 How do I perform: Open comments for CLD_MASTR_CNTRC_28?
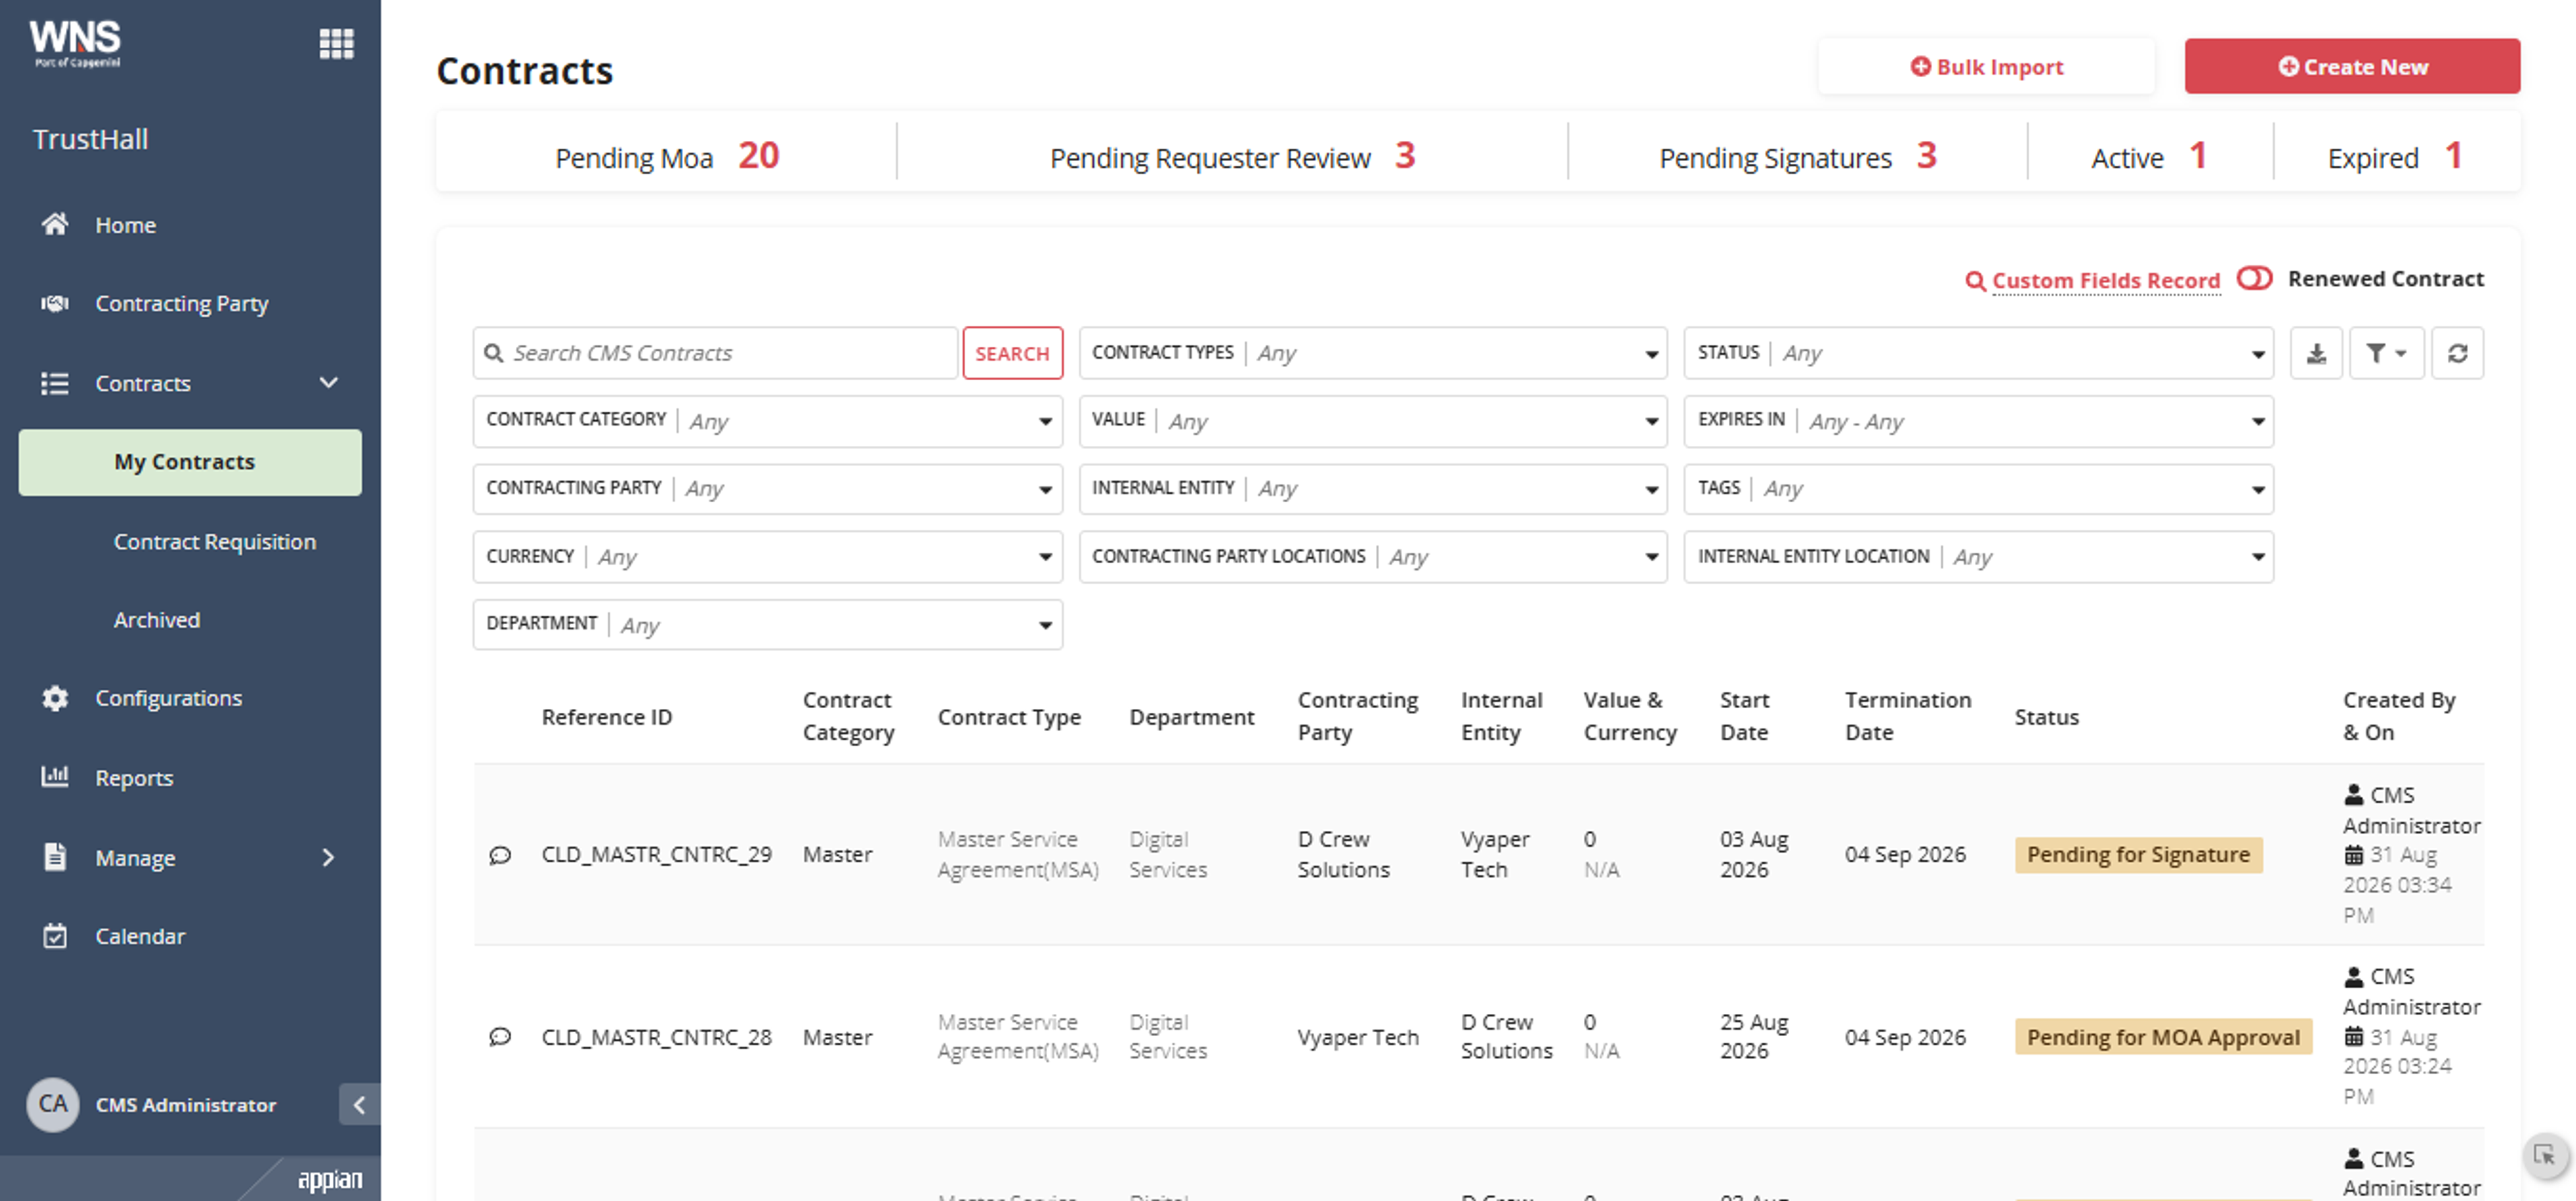(500, 1037)
